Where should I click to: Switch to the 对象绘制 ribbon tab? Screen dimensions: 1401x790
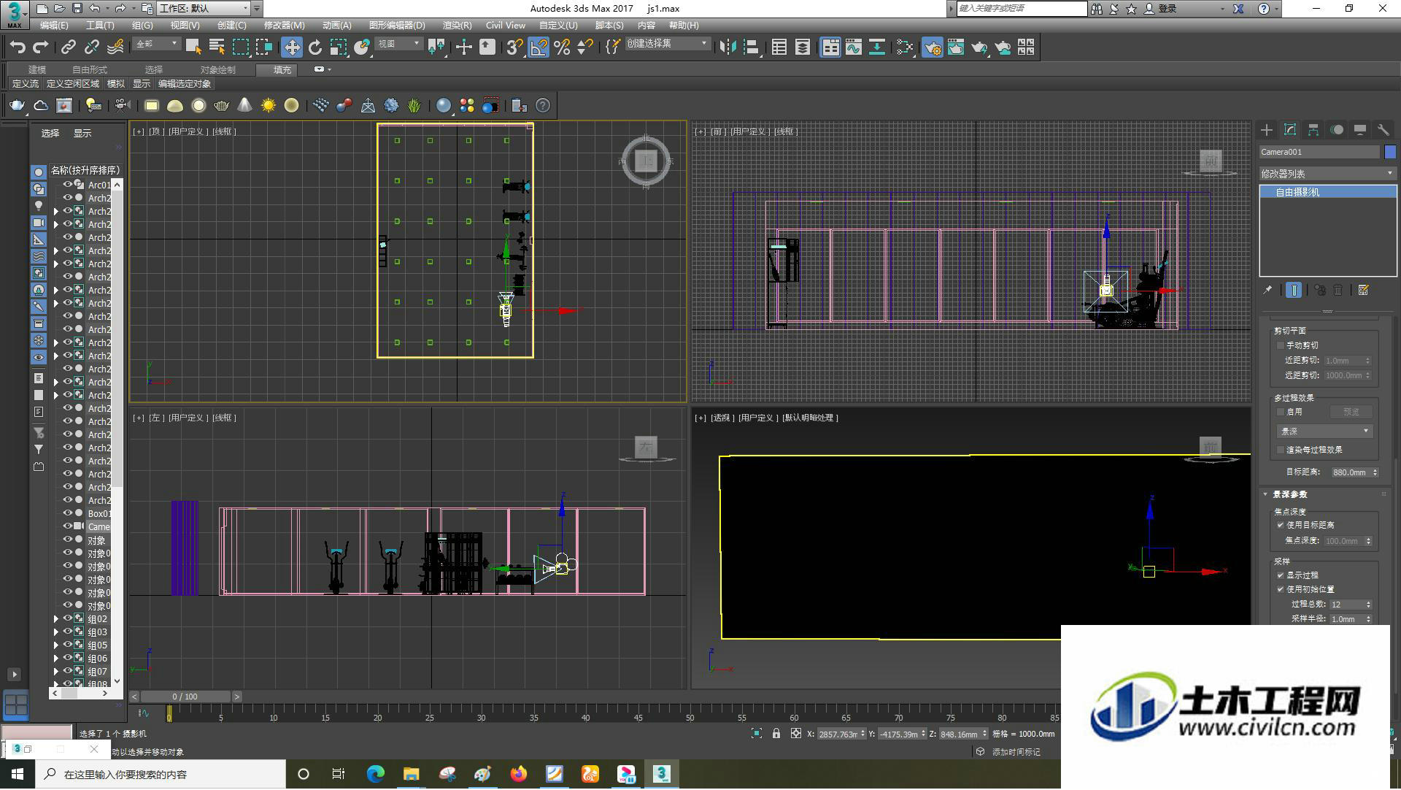[217, 70]
